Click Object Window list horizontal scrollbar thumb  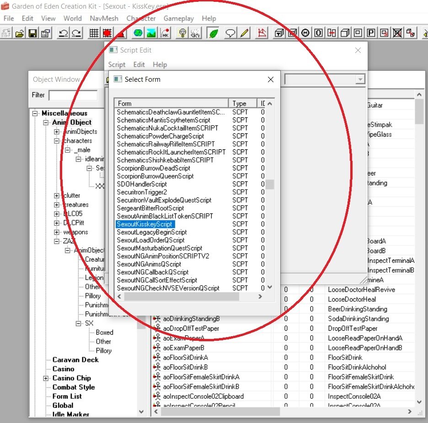(x=220, y=412)
